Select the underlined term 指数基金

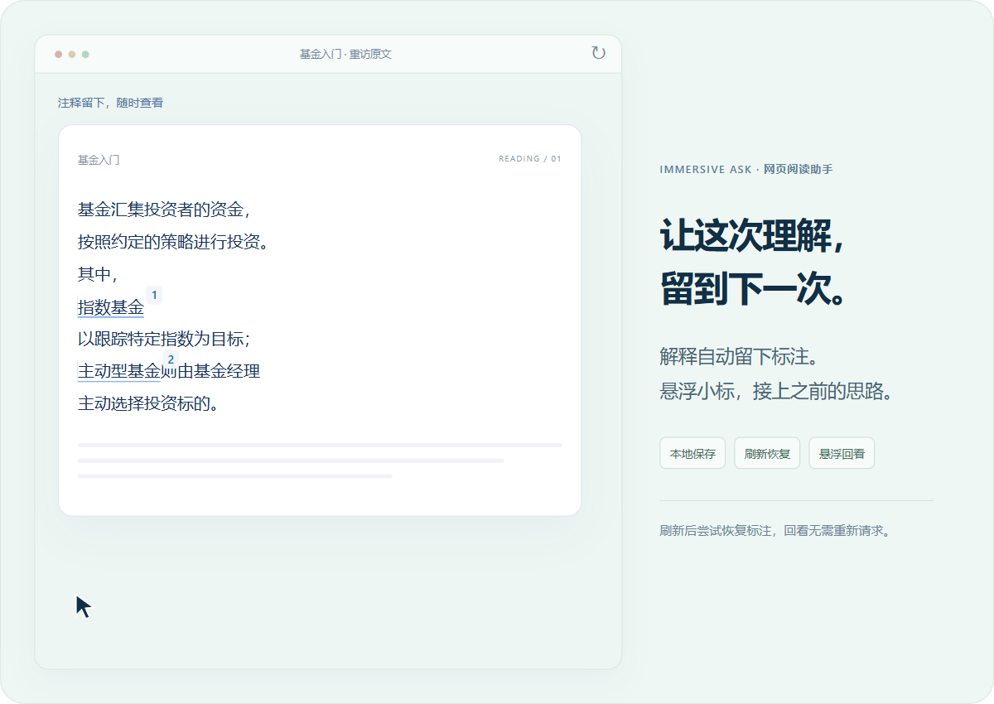click(x=111, y=307)
